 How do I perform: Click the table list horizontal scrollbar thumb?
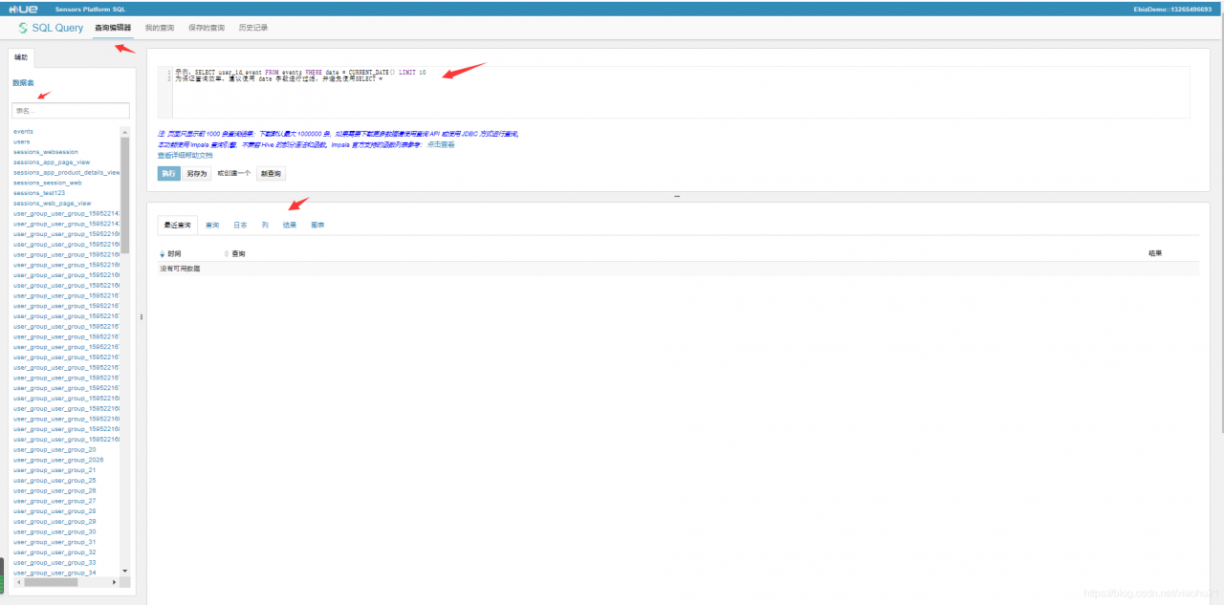click(x=53, y=581)
